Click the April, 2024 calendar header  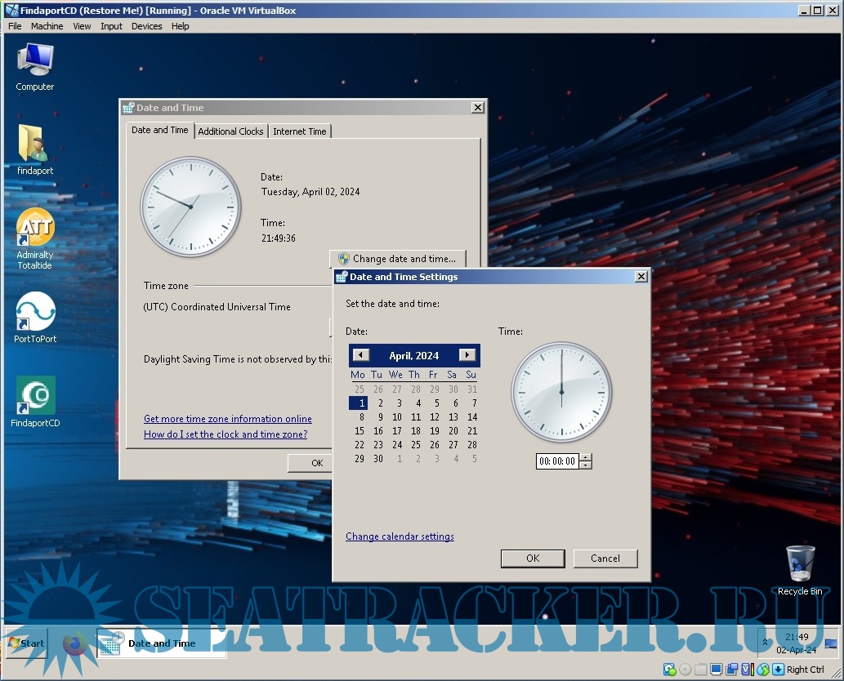414,355
